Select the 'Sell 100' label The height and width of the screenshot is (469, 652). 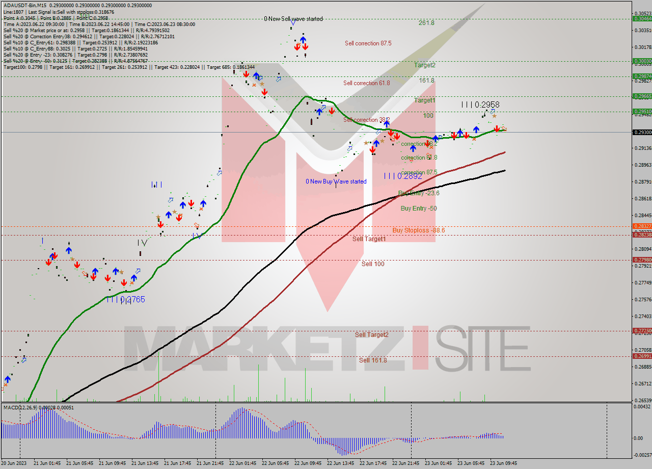coord(373,264)
